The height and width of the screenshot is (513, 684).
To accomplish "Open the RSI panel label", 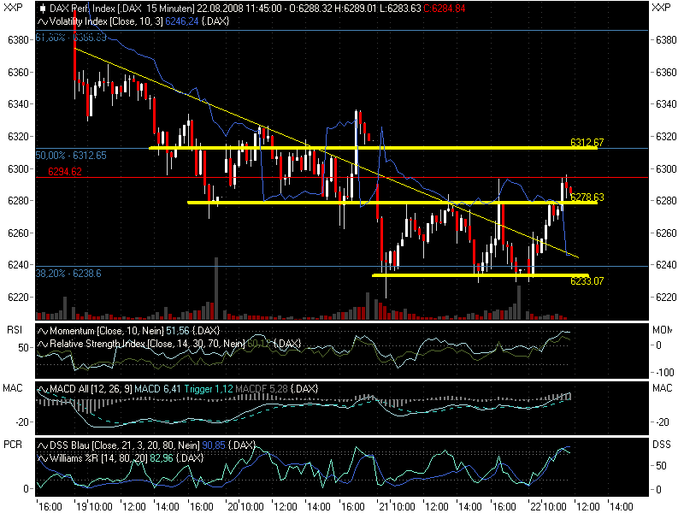I will coord(15,329).
